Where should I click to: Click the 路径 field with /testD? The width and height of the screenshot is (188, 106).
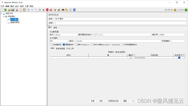[118, 41]
